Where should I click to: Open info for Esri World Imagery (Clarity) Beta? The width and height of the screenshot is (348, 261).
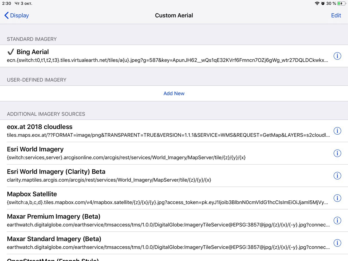pyautogui.click(x=337, y=176)
